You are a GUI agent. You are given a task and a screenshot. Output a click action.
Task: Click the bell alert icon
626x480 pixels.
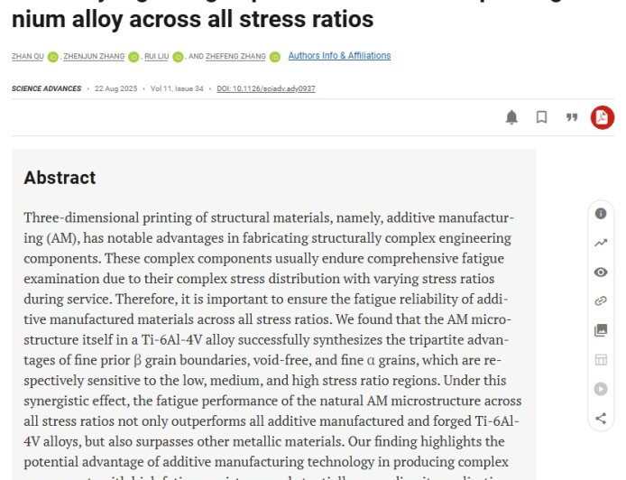pos(511,117)
